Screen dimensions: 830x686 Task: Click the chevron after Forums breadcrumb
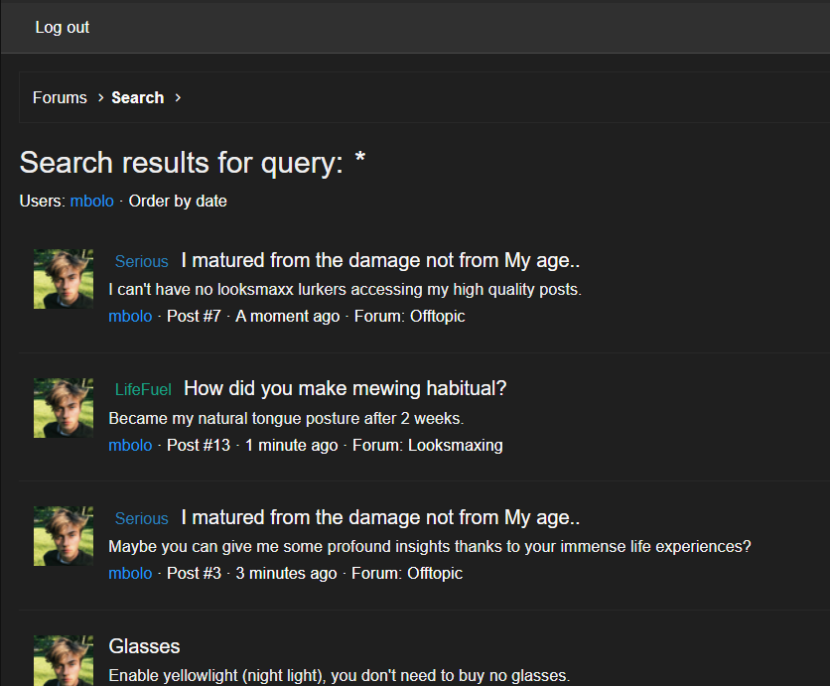[100, 98]
